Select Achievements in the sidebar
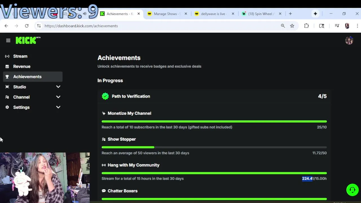The width and height of the screenshot is (361, 203). (x=33, y=77)
